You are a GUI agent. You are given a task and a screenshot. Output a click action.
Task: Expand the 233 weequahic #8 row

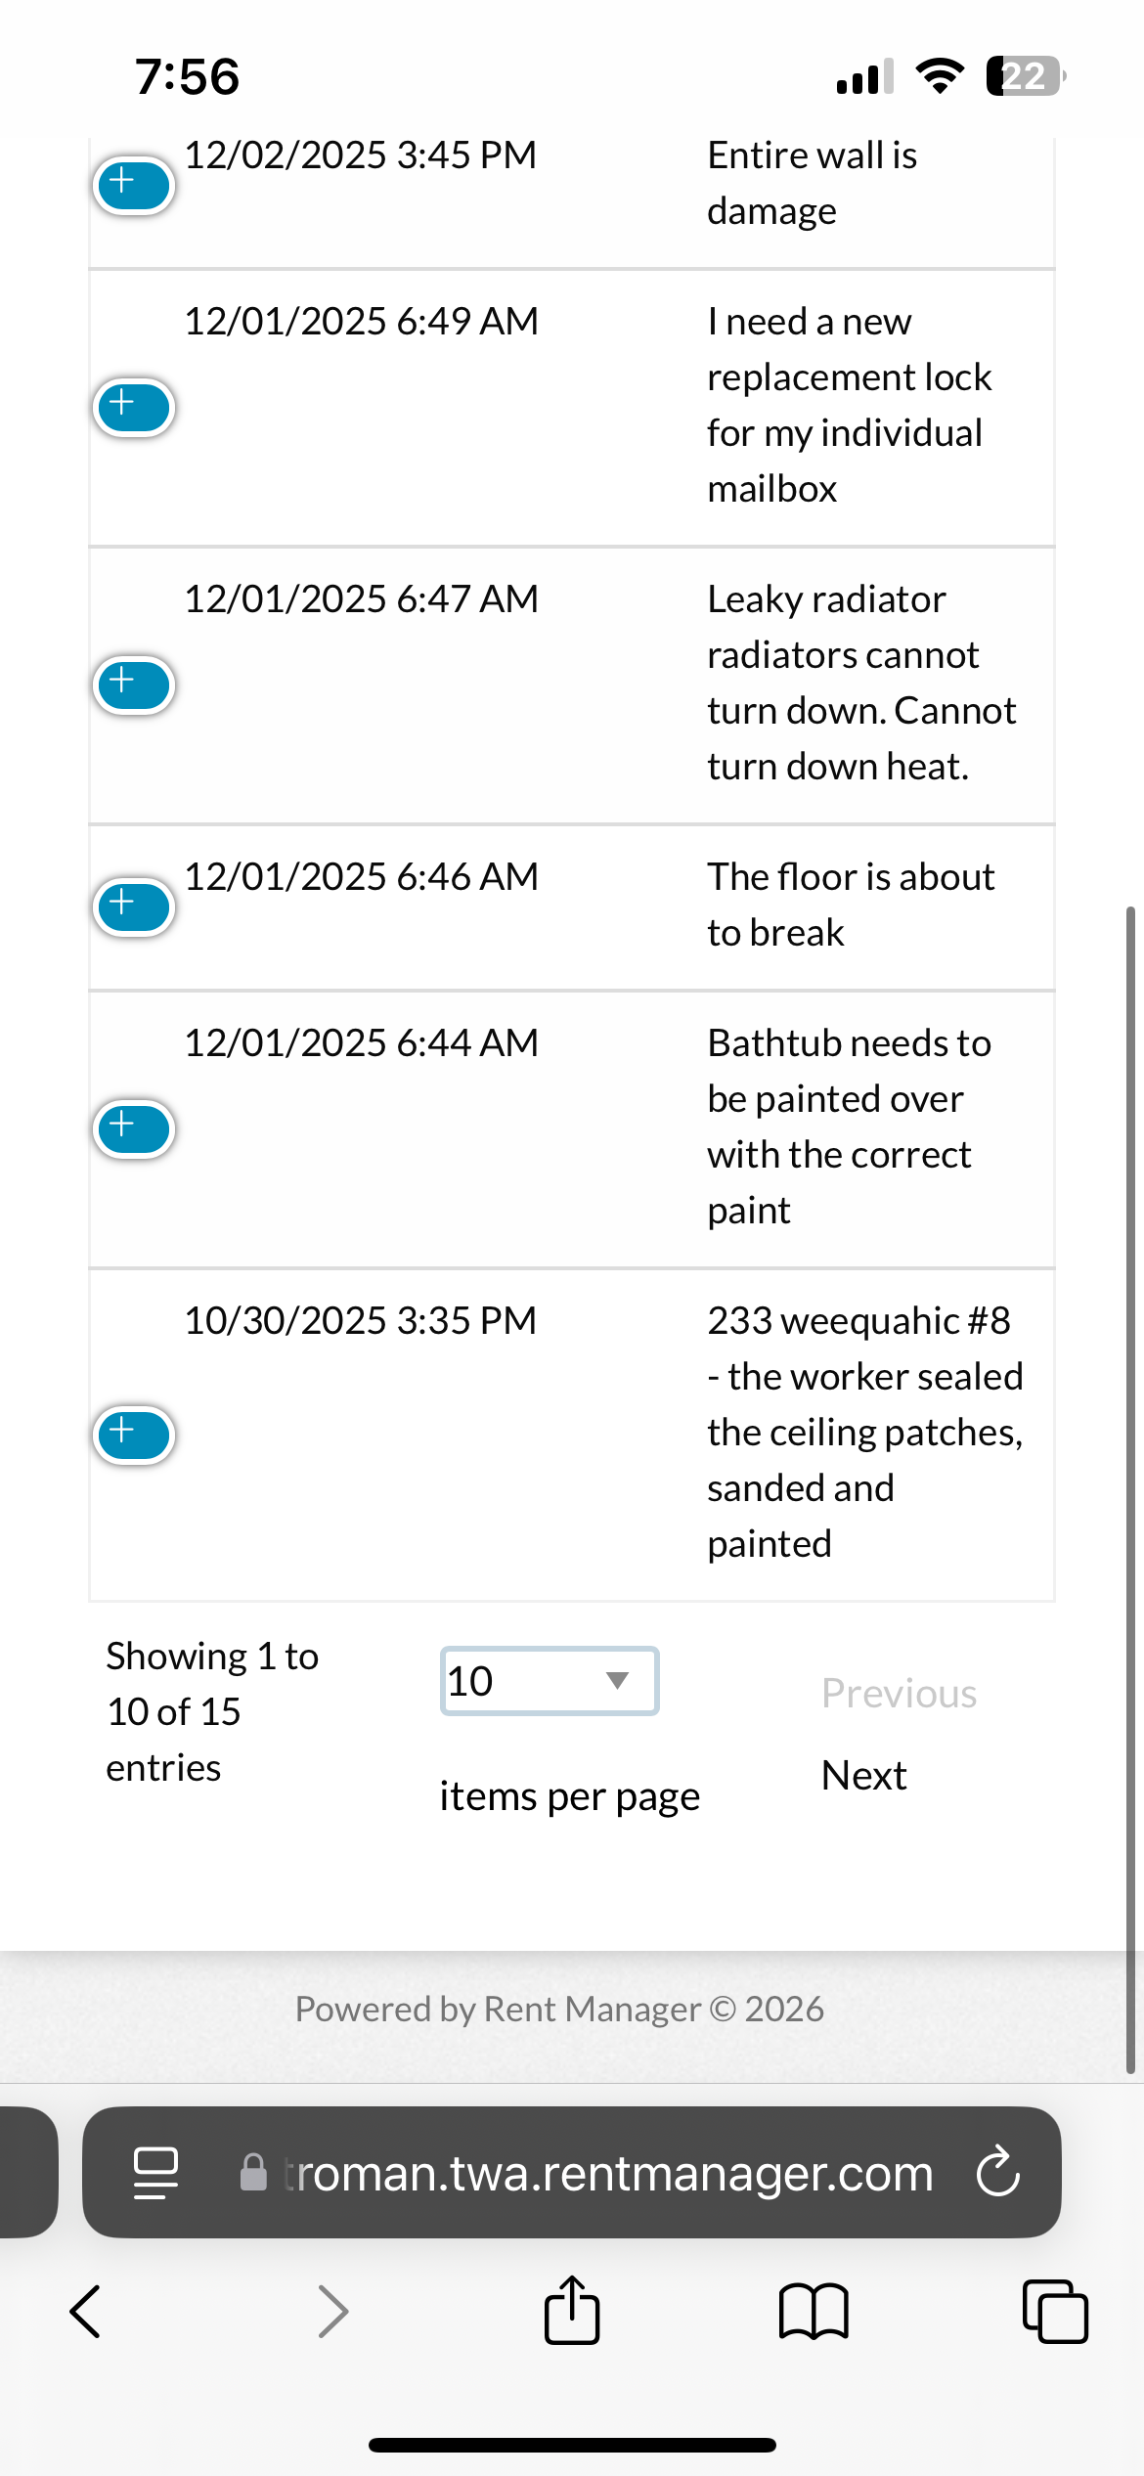134,1435
